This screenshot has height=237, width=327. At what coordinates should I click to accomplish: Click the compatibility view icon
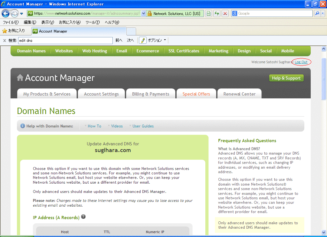pos(209,13)
